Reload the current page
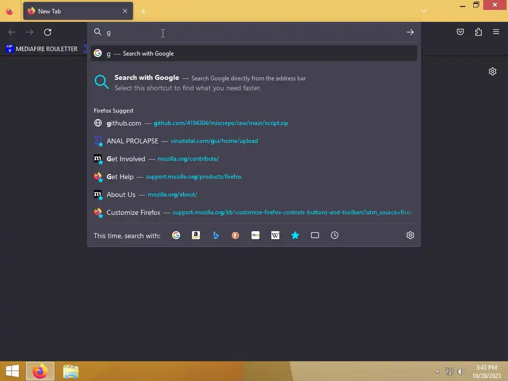 pos(48,32)
